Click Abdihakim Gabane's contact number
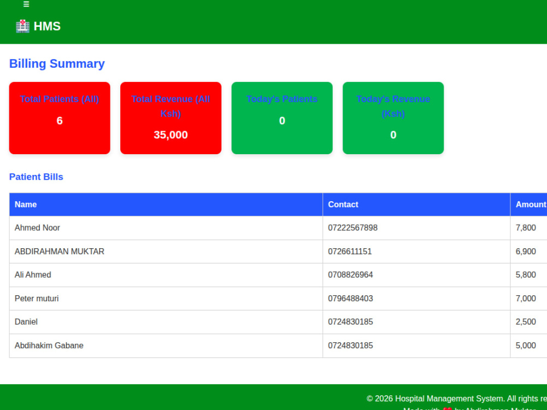 (x=350, y=345)
